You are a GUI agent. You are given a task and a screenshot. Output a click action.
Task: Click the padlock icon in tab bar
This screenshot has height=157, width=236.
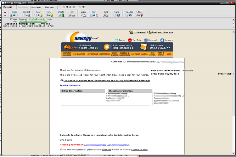[74, 7]
